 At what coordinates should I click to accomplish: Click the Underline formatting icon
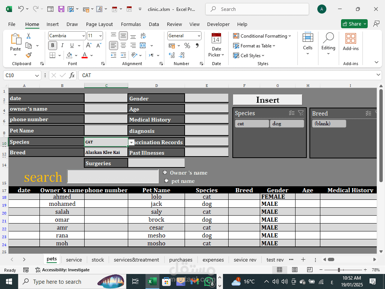point(72,46)
